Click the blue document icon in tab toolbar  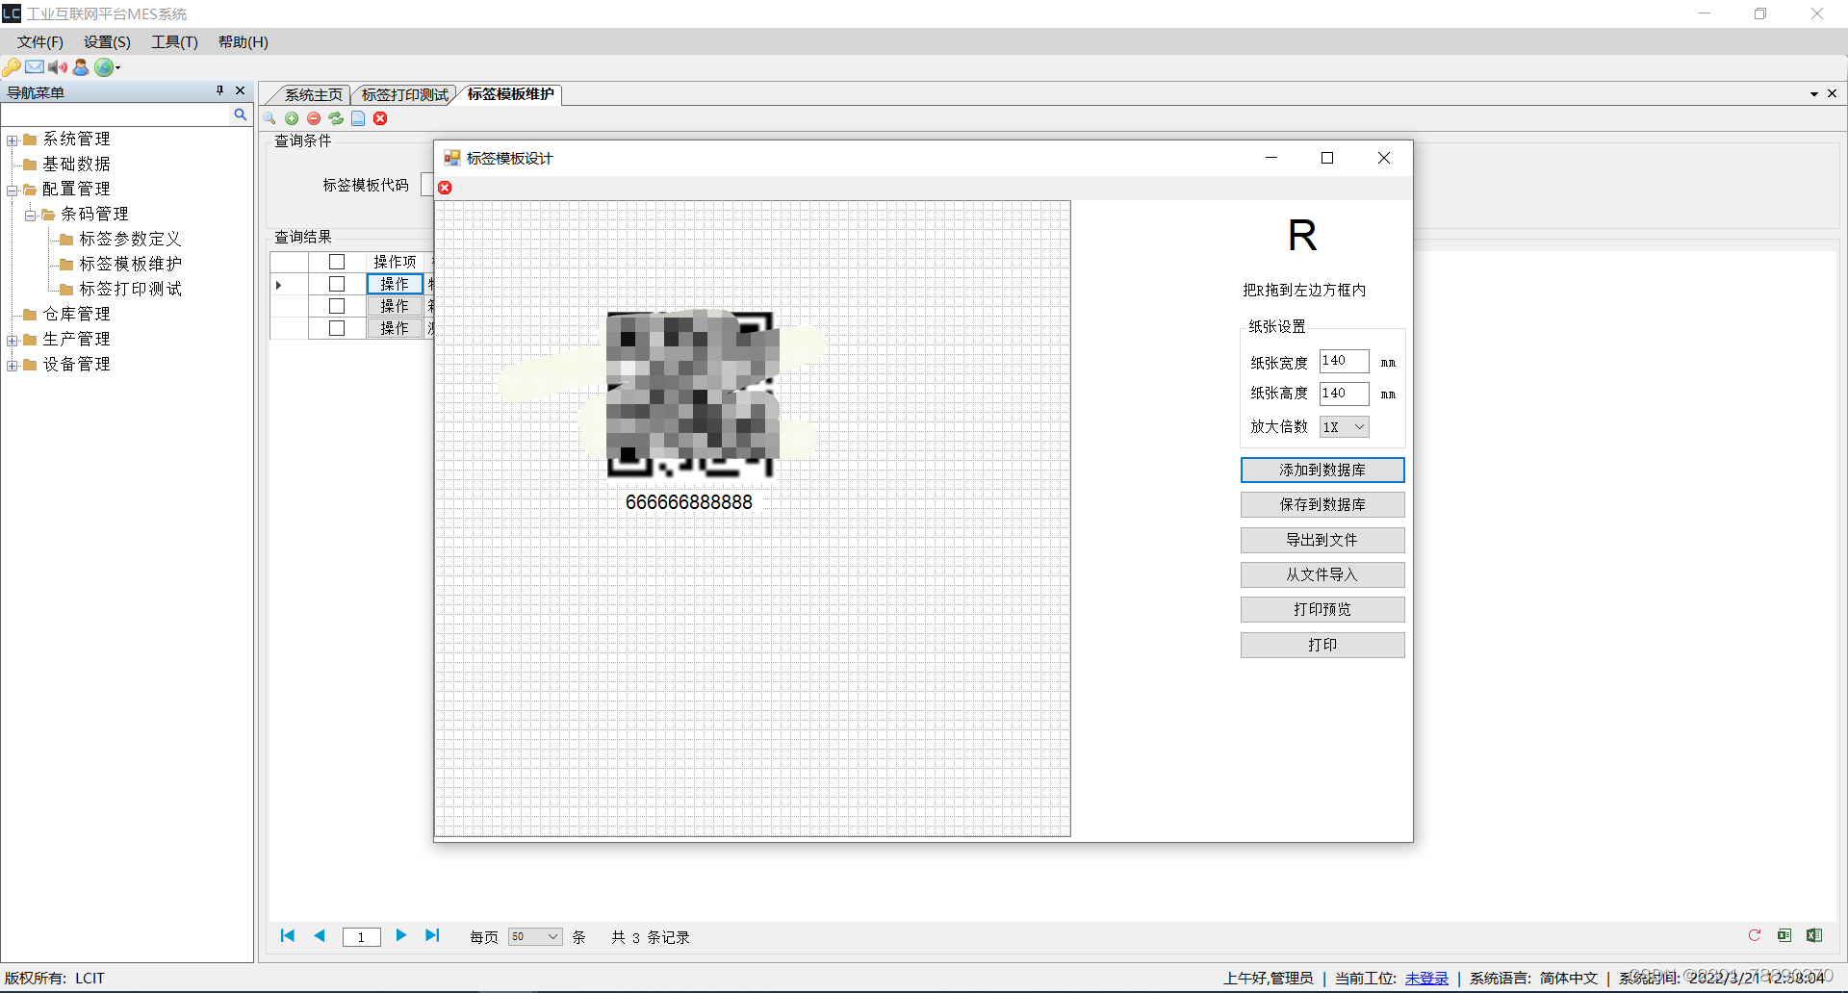(x=358, y=118)
